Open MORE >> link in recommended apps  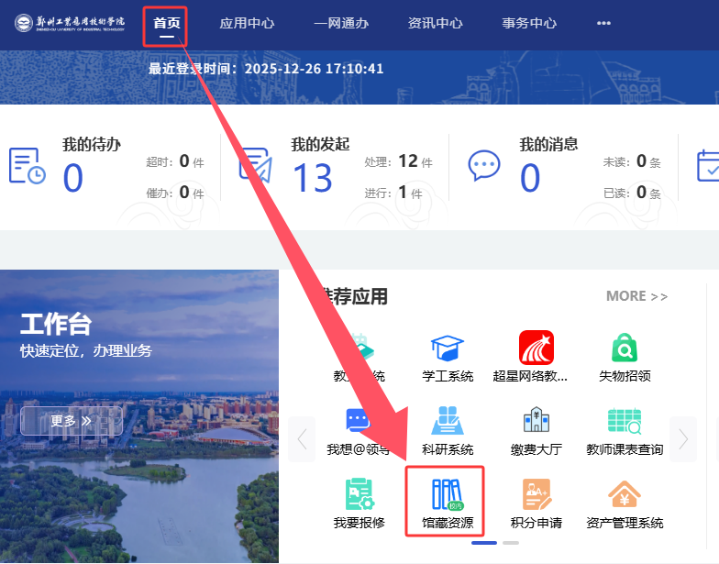tap(636, 296)
